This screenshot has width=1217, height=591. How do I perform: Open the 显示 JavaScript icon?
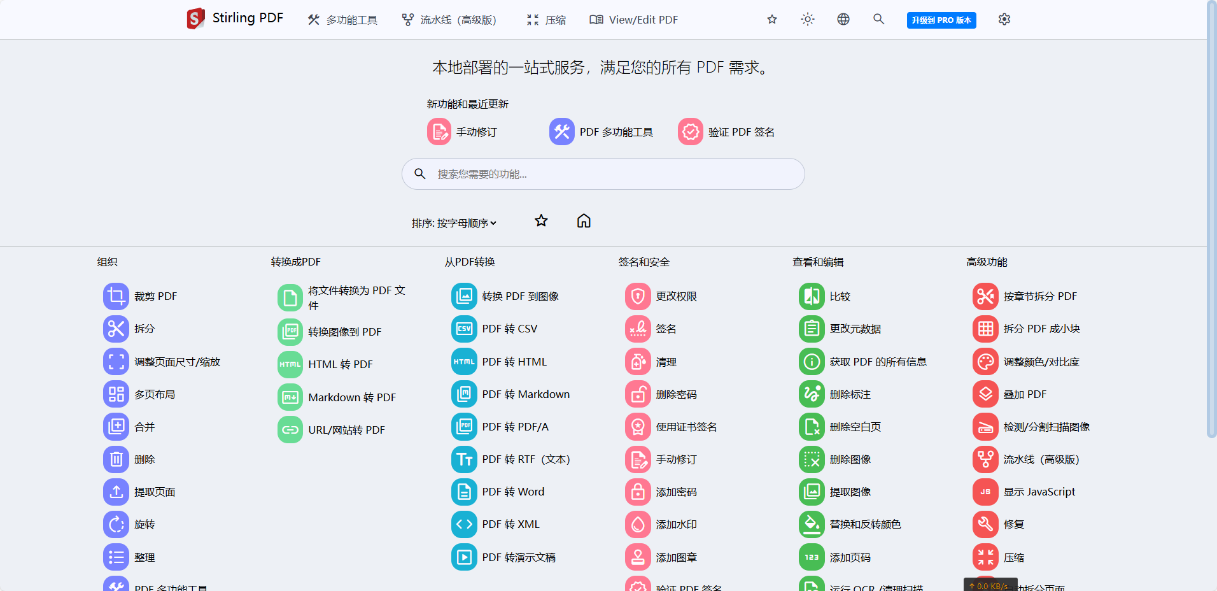(985, 492)
